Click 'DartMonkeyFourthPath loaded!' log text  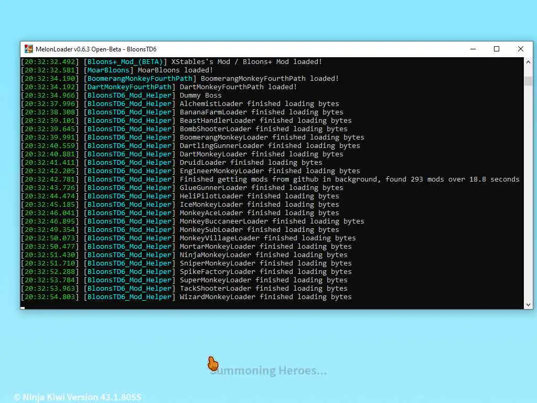click(x=239, y=87)
